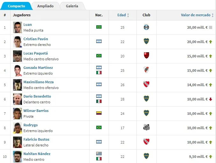Click Santos club crest in Rodrygo's row
Image resolution: width=216 pixels, height=163 pixels.
[x=146, y=128]
